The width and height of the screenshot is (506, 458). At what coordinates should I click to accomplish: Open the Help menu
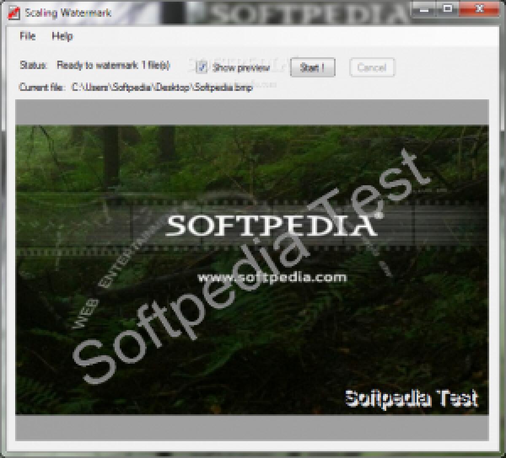pos(62,36)
